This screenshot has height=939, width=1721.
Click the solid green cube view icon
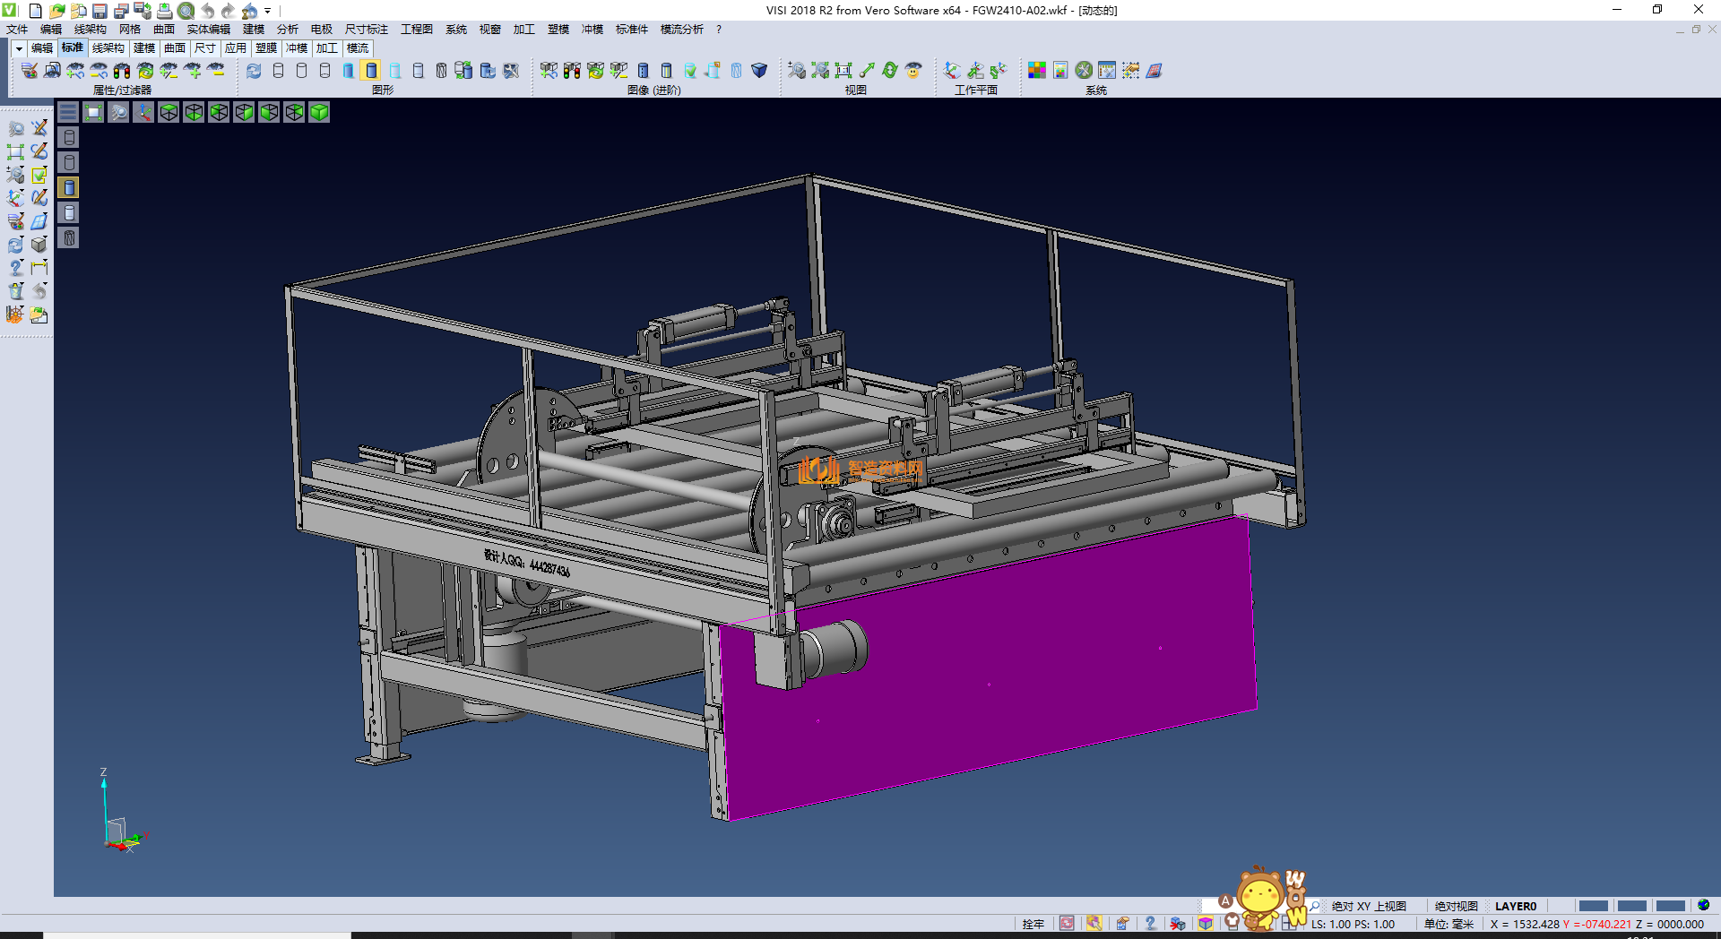[319, 112]
